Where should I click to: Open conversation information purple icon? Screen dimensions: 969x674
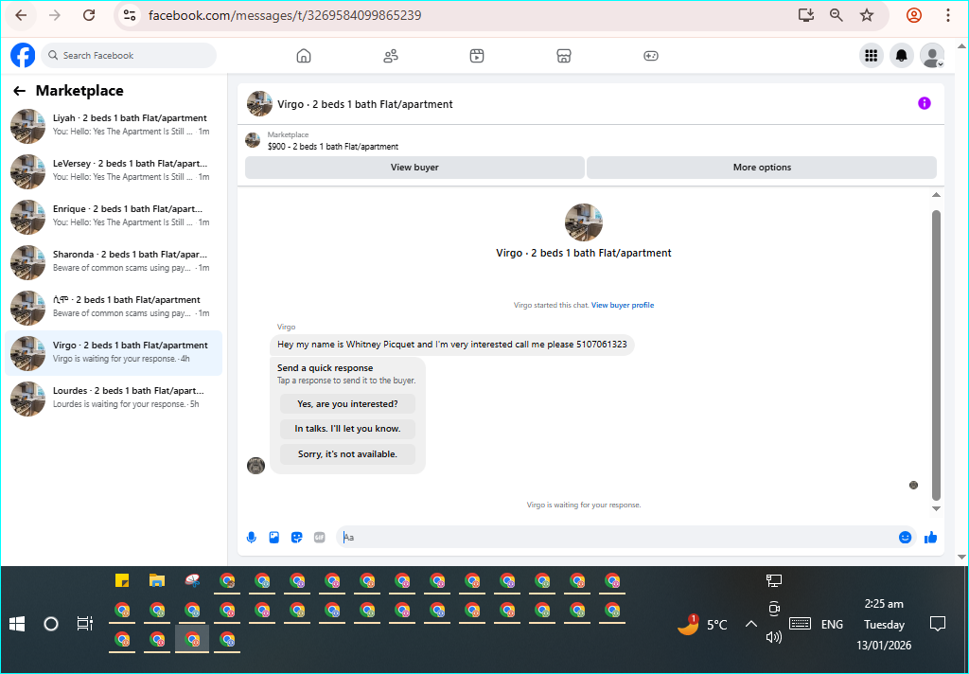click(924, 103)
